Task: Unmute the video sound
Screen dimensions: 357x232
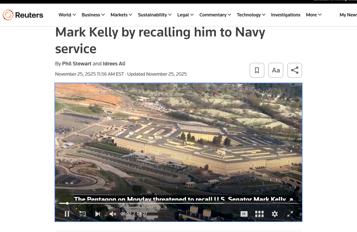Action: point(113,214)
